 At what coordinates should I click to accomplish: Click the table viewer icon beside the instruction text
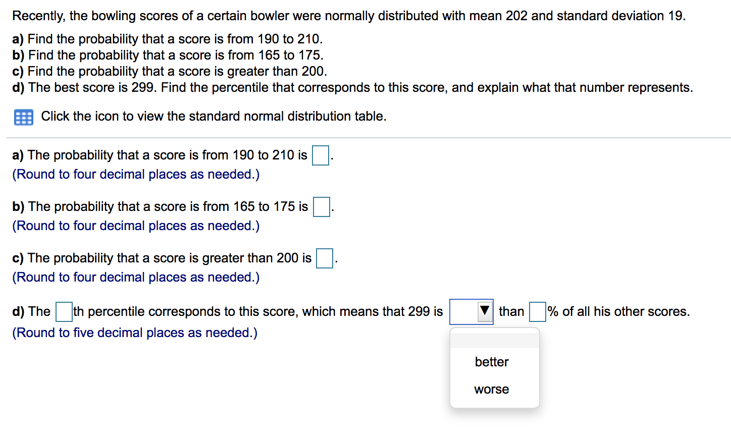[22, 117]
